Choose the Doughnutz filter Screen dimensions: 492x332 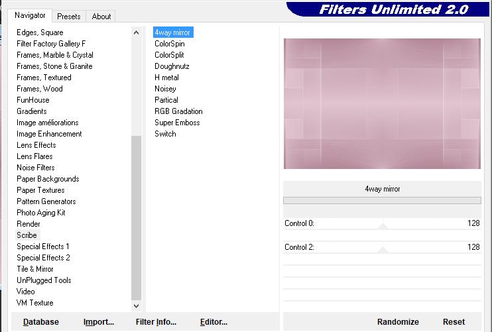(172, 66)
